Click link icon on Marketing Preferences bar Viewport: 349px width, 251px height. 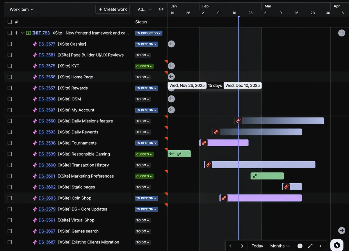255,176
